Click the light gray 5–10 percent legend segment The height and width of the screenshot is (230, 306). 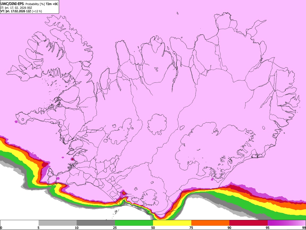tap(57, 223)
